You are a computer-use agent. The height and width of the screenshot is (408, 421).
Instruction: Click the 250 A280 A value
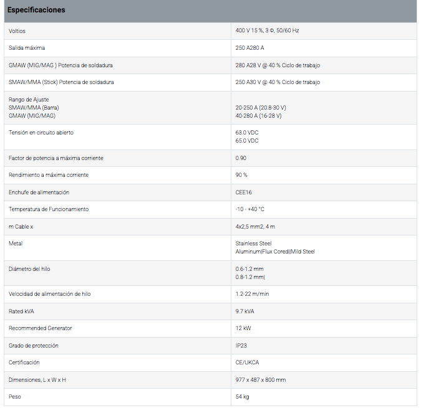[249, 48]
